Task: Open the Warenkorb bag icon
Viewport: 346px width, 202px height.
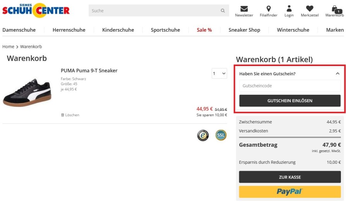Action: point(334,9)
